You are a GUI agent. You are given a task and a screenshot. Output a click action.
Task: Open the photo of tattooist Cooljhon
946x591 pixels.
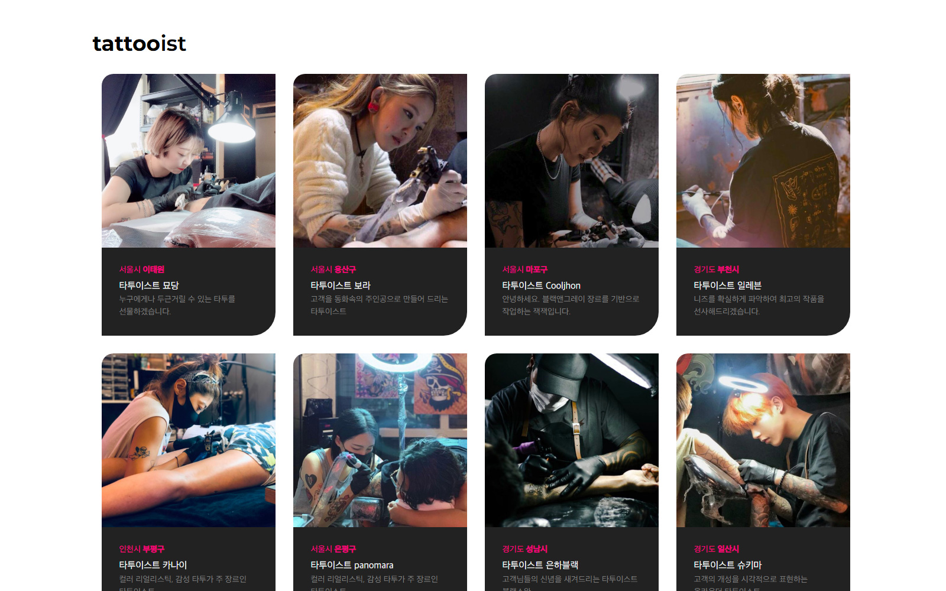tap(572, 161)
